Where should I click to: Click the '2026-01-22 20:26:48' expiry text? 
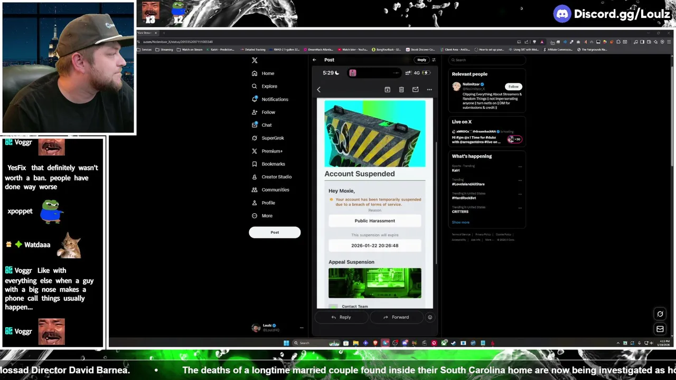pyautogui.click(x=375, y=245)
